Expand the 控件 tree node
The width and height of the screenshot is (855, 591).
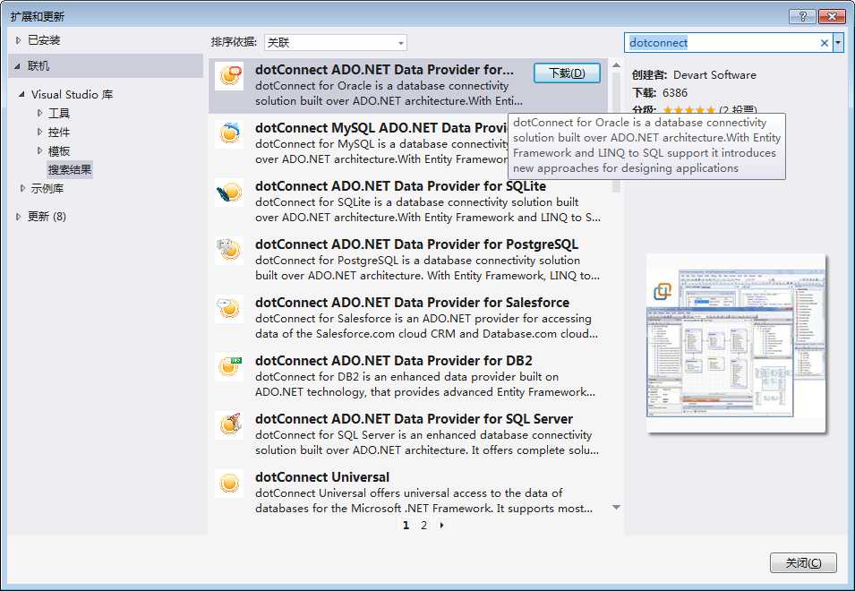click(39, 132)
